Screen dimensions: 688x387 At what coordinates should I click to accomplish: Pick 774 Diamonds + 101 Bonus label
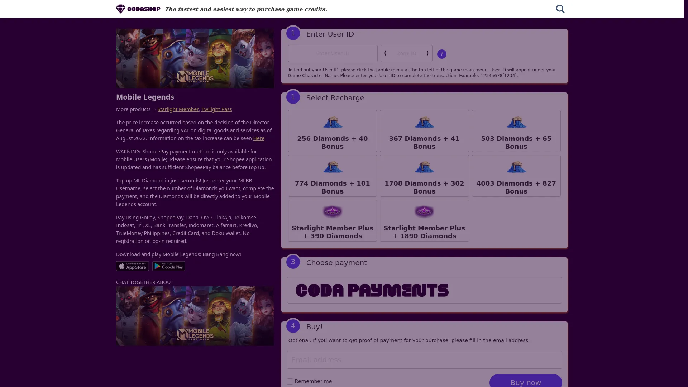(333, 187)
